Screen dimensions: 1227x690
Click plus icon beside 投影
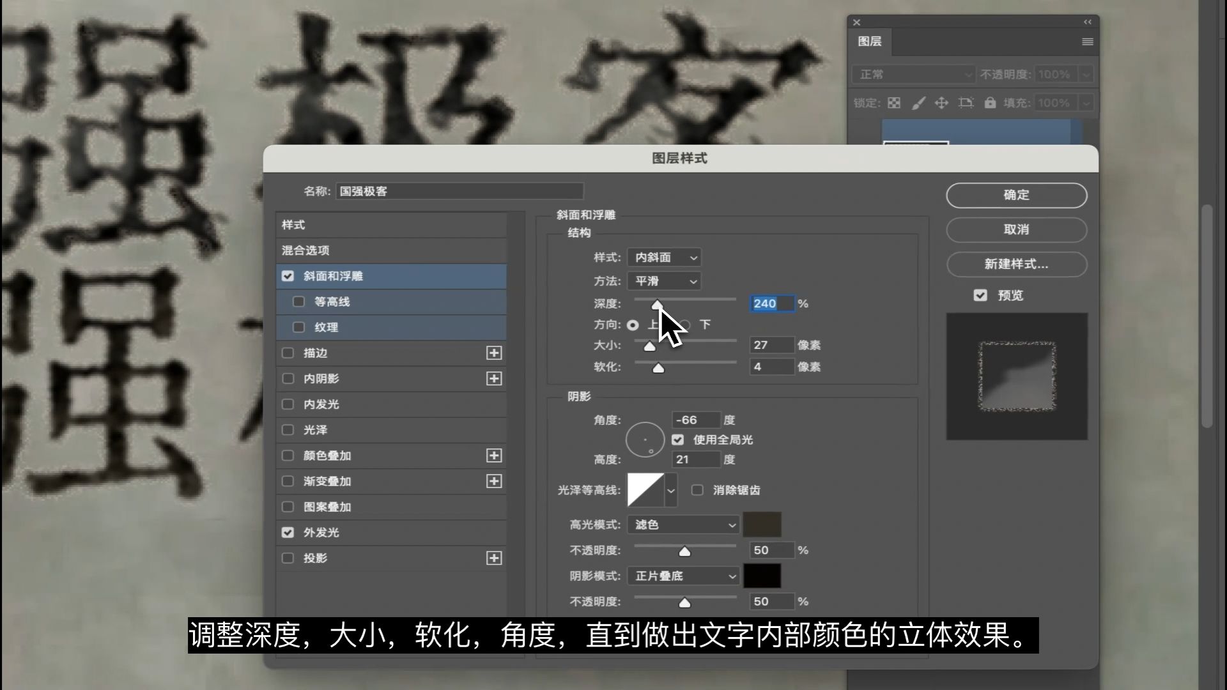494,558
